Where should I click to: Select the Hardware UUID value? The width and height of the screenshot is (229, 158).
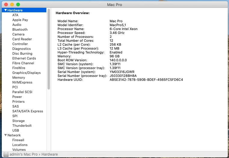(146, 80)
